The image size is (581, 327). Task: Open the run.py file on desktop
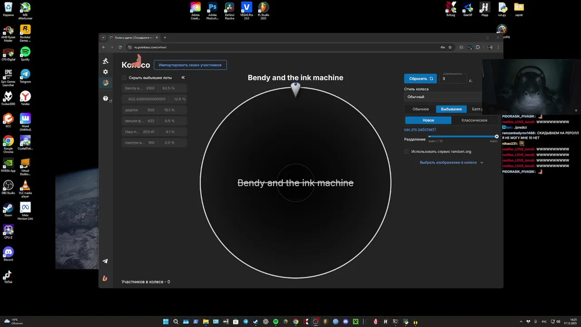pos(502,9)
